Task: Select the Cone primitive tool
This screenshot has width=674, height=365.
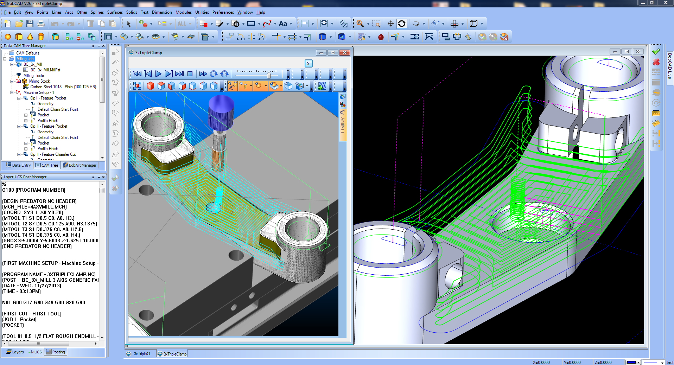Action: pyautogui.click(x=30, y=36)
